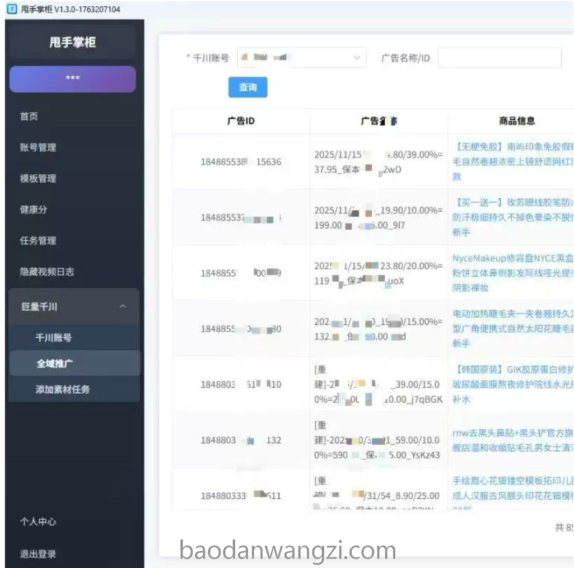Screen dimensions: 574x568
Task: Click the purple *** user banner
Action: [72, 79]
